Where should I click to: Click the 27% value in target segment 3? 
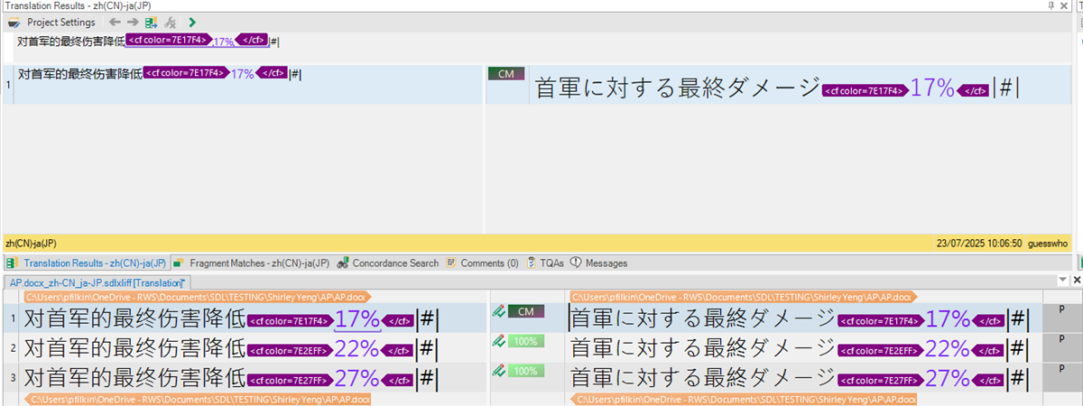pyautogui.click(x=948, y=378)
